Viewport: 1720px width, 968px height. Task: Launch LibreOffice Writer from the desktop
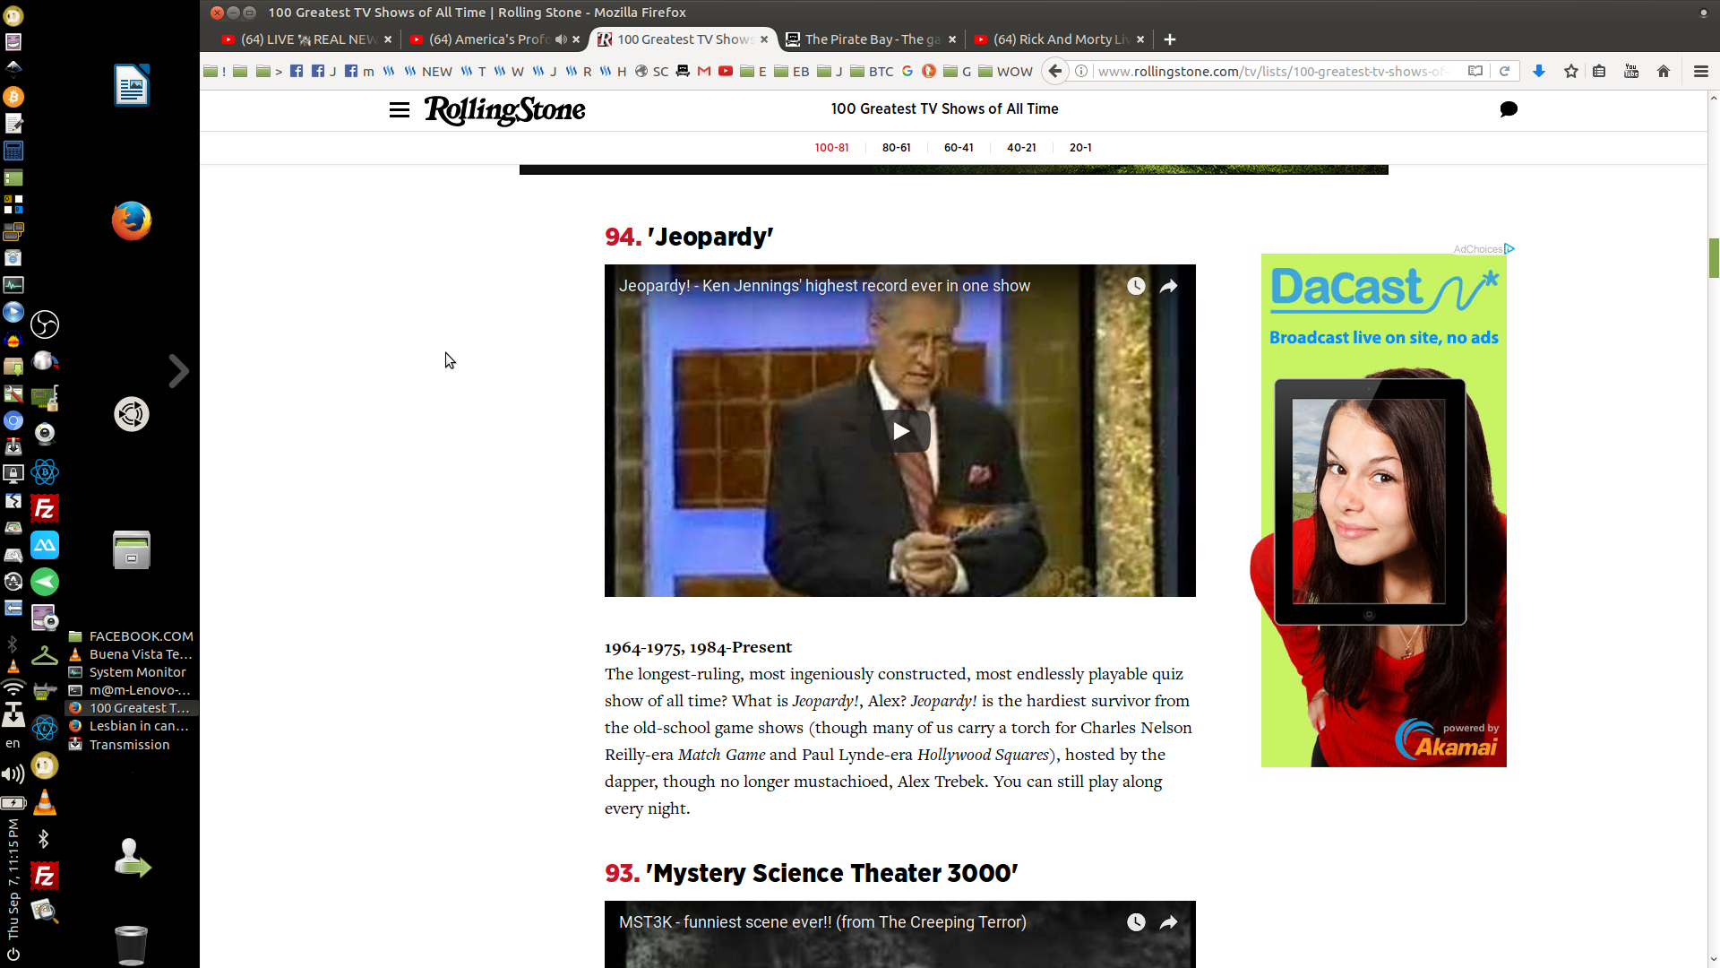click(x=132, y=85)
